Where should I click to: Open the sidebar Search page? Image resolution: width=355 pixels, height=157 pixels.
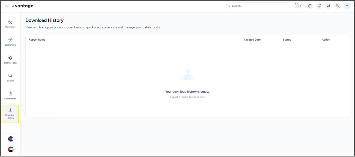(x=10, y=78)
